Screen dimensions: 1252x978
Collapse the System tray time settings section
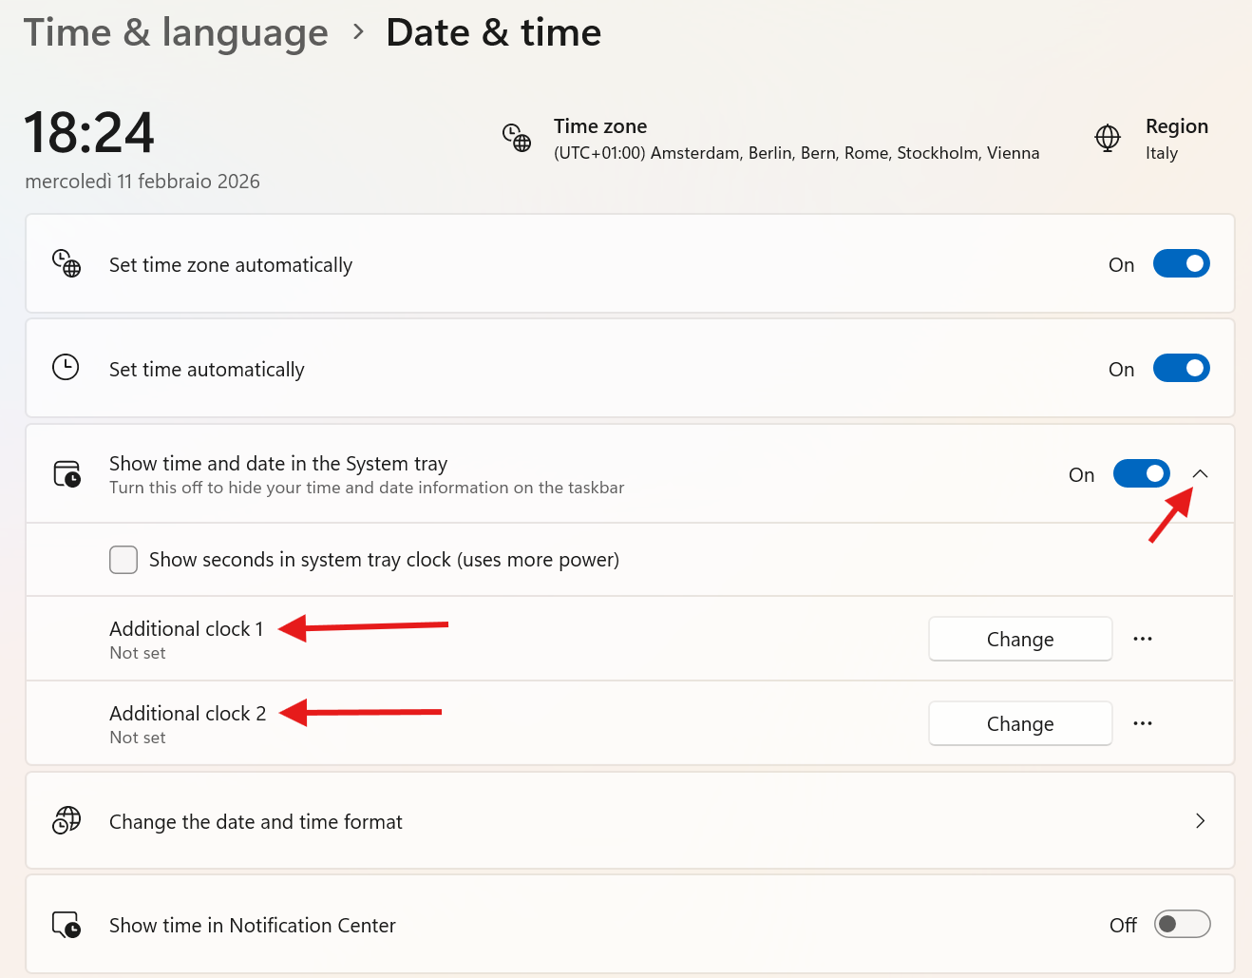1201,473
